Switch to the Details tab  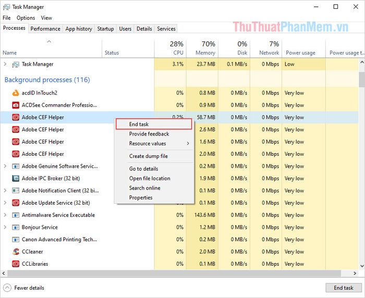pyautogui.click(x=144, y=29)
